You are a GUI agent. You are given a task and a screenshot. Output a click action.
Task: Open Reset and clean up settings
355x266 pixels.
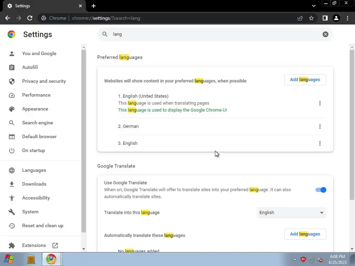(43, 225)
